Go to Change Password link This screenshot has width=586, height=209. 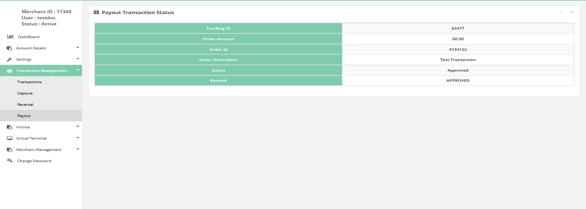(x=34, y=161)
